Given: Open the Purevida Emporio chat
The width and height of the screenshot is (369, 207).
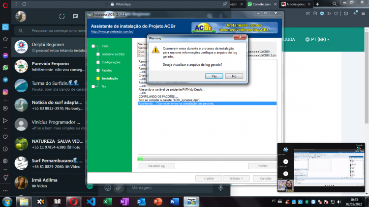Looking at the screenshot, I should (x=49, y=66).
